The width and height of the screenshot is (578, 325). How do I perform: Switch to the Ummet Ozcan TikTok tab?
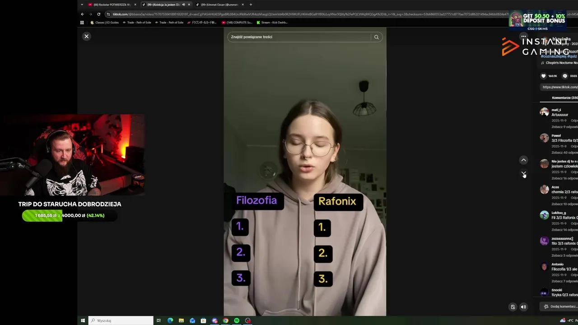coord(219,5)
